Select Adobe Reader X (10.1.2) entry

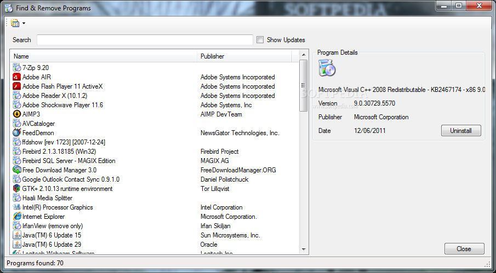tap(55, 96)
